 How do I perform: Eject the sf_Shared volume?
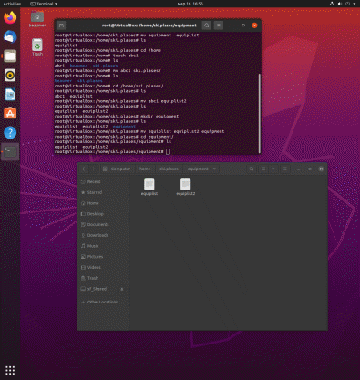click(122, 289)
